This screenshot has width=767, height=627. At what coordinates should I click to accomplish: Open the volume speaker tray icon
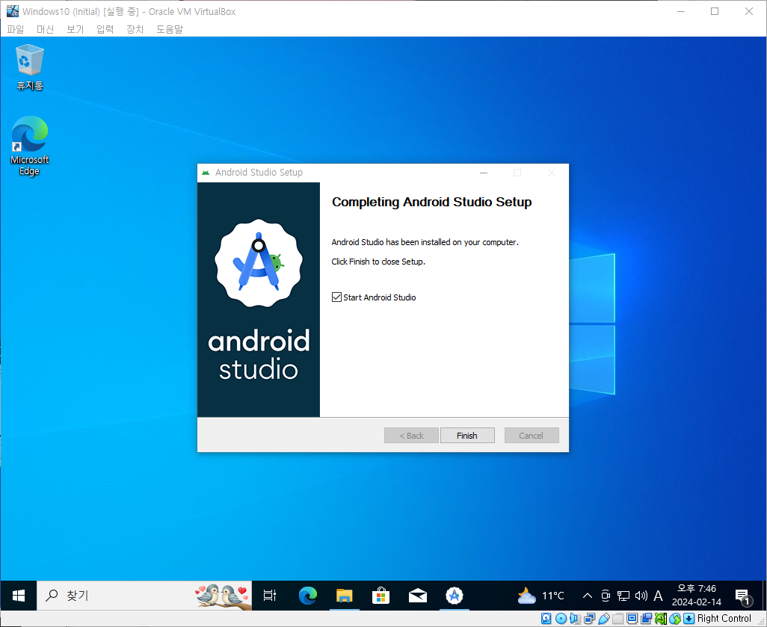pyautogui.click(x=641, y=596)
